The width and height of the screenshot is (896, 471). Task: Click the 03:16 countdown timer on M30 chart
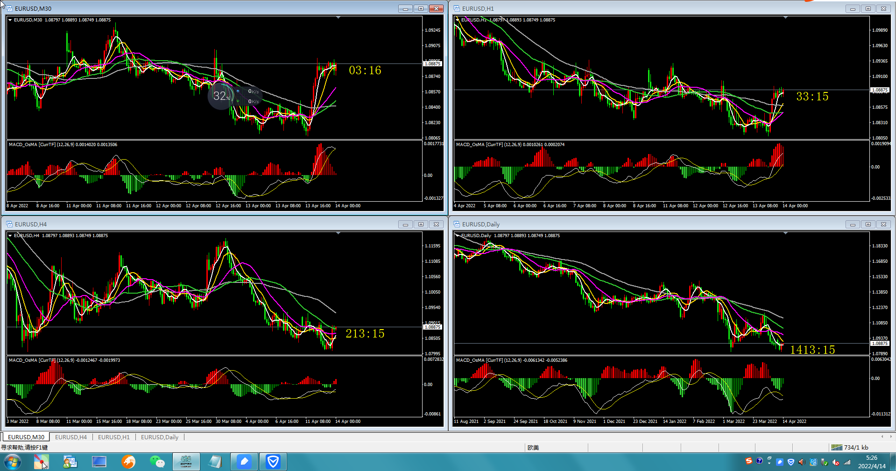click(x=365, y=70)
